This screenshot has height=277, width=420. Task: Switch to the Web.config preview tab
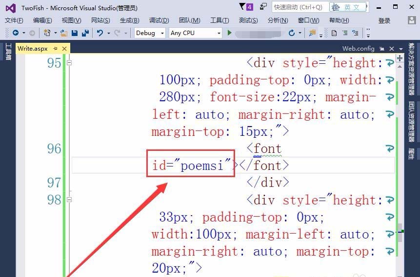tap(358, 48)
